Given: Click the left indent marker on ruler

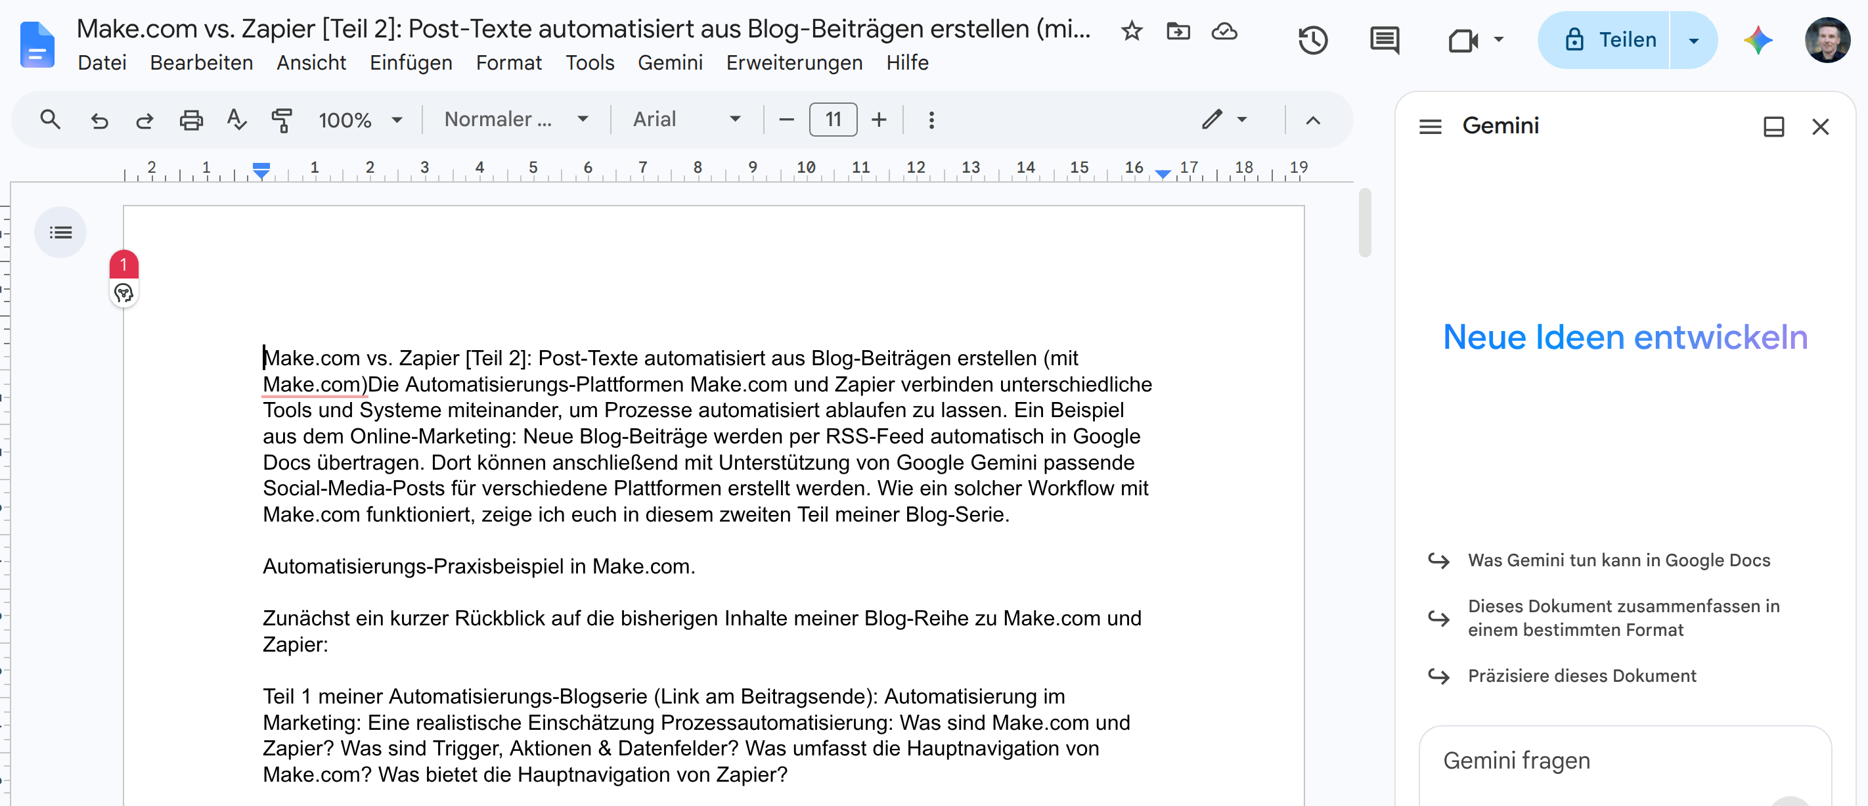Looking at the screenshot, I should click(261, 171).
